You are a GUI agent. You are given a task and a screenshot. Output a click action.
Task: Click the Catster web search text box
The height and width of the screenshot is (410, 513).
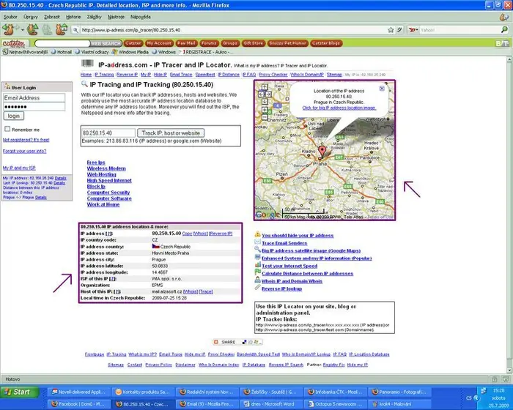(x=62, y=43)
